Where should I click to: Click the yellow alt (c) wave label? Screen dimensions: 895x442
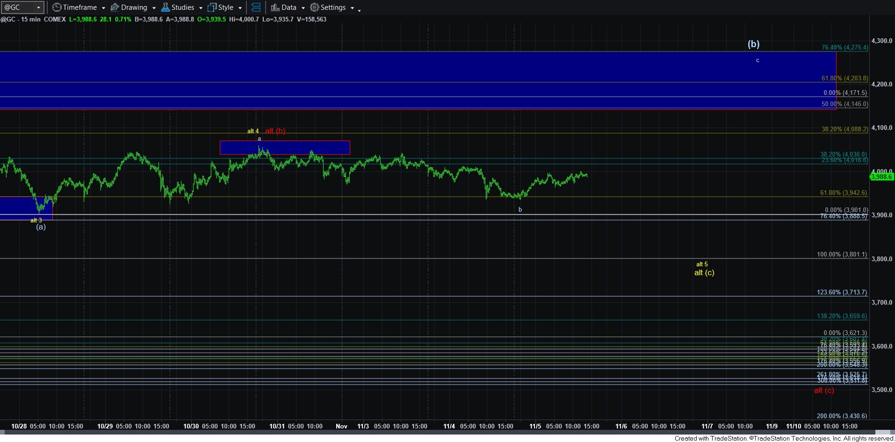tap(704, 273)
